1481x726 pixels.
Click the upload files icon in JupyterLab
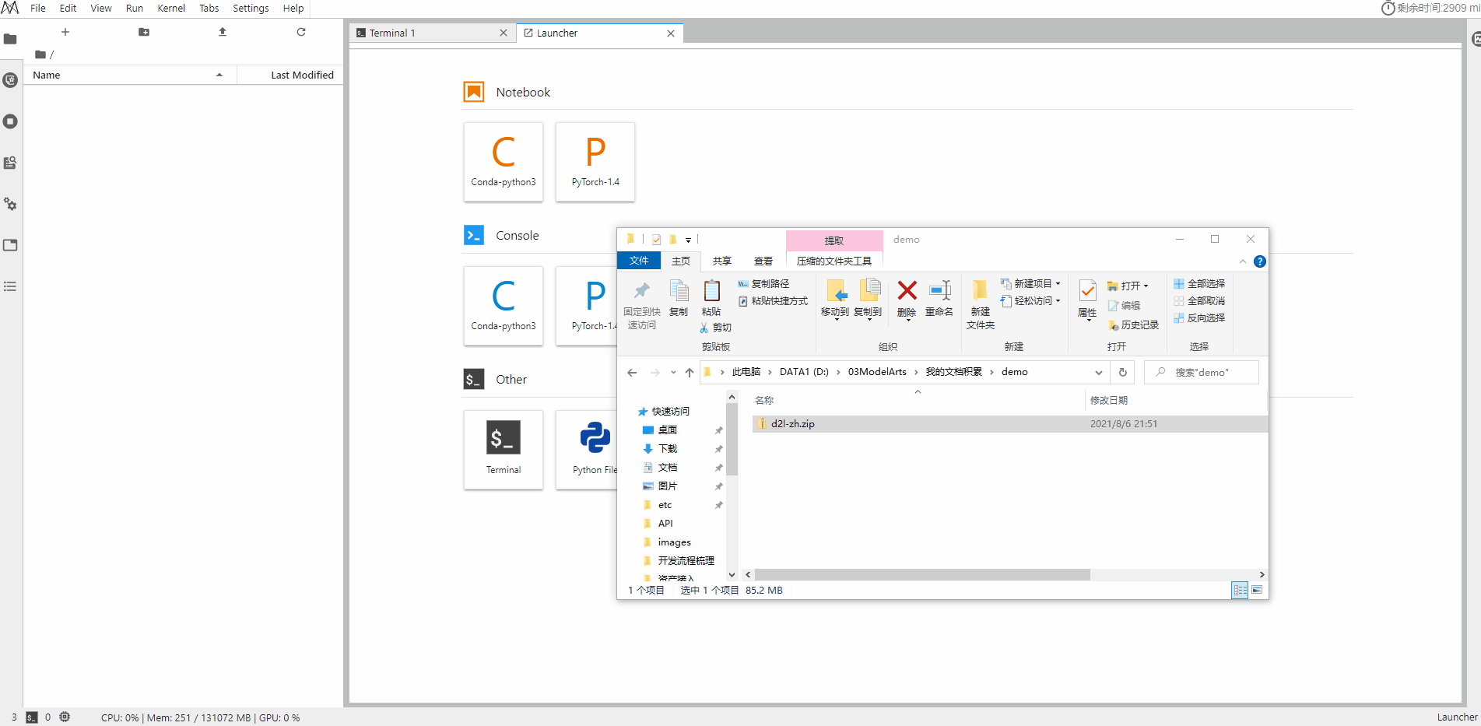point(222,32)
